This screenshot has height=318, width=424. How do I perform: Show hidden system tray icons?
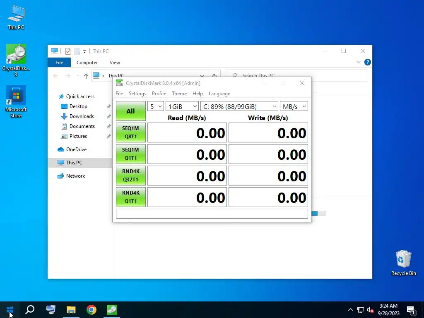350,310
